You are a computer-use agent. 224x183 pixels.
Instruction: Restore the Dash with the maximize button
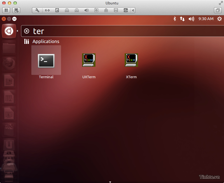click(14, 19)
